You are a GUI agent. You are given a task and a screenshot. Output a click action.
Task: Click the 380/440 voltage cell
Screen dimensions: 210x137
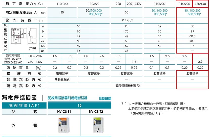[200, 4]
